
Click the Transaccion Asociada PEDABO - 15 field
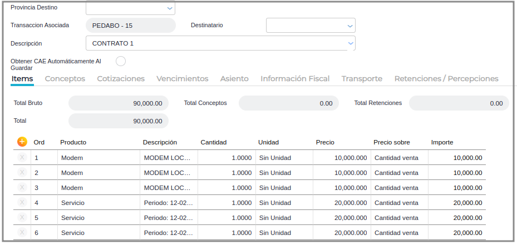pyautogui.click(x=131, y=26)
